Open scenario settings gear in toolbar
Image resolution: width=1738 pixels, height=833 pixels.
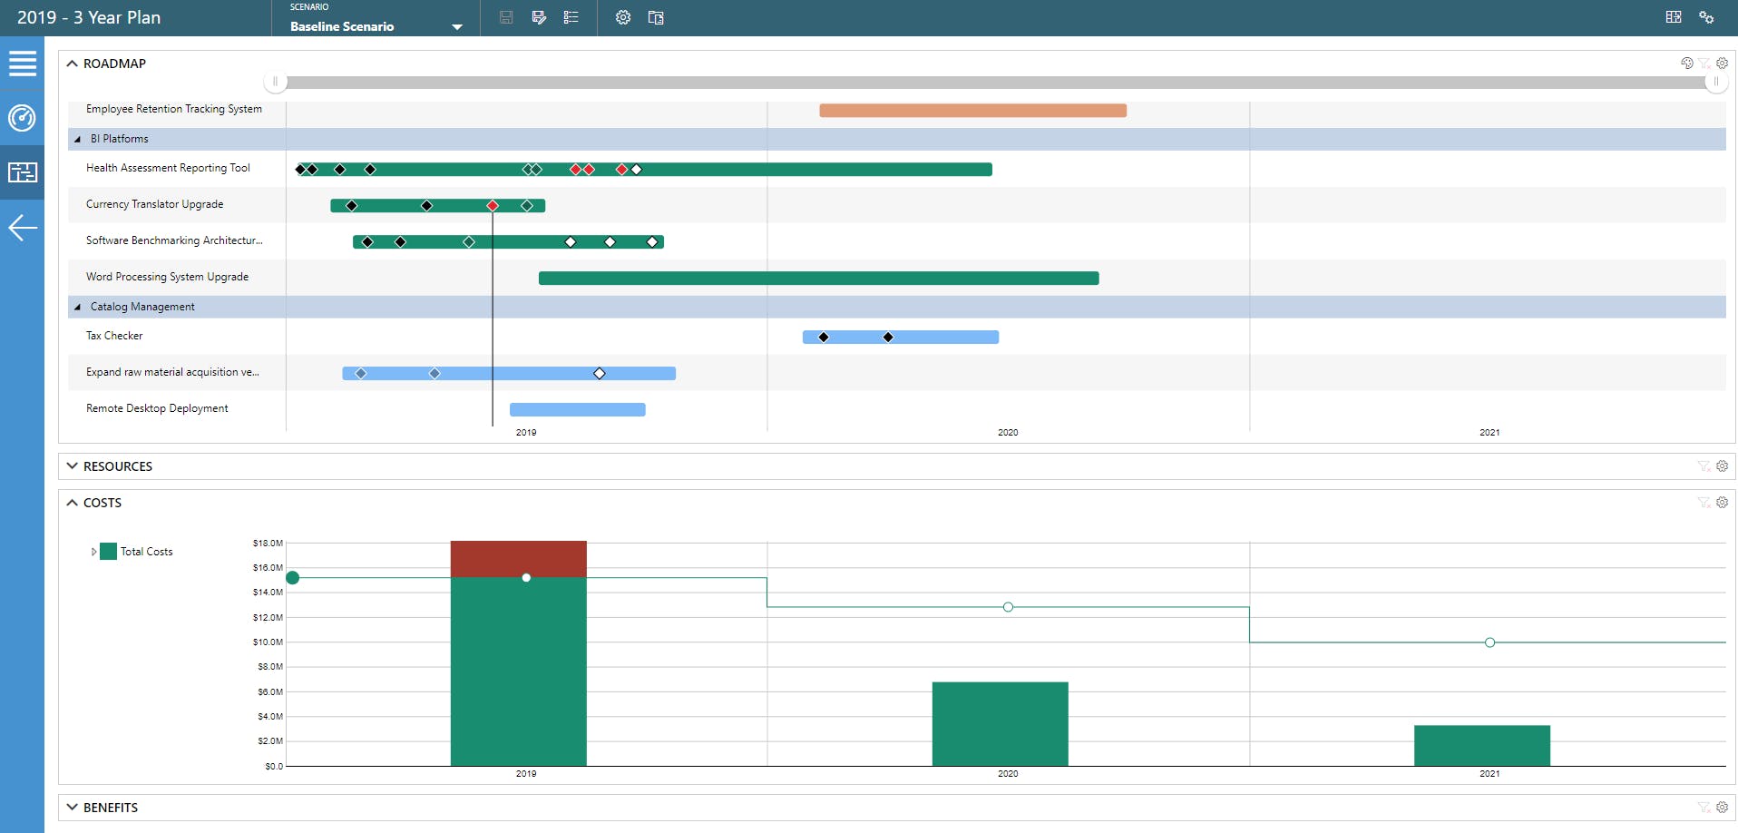coord(623,17)
